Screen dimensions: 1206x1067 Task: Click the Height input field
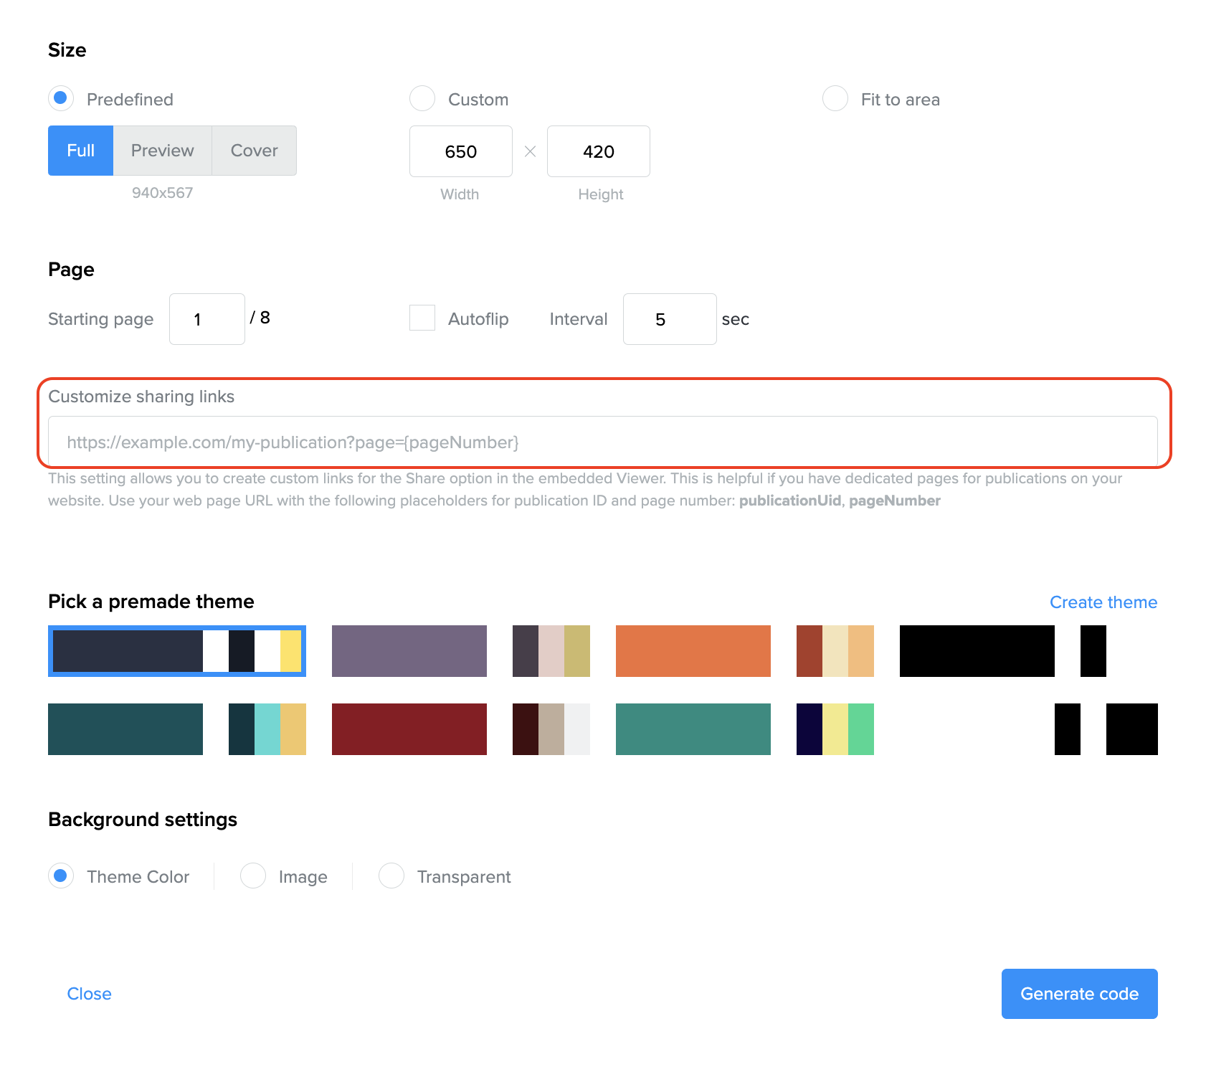[598, 151]
